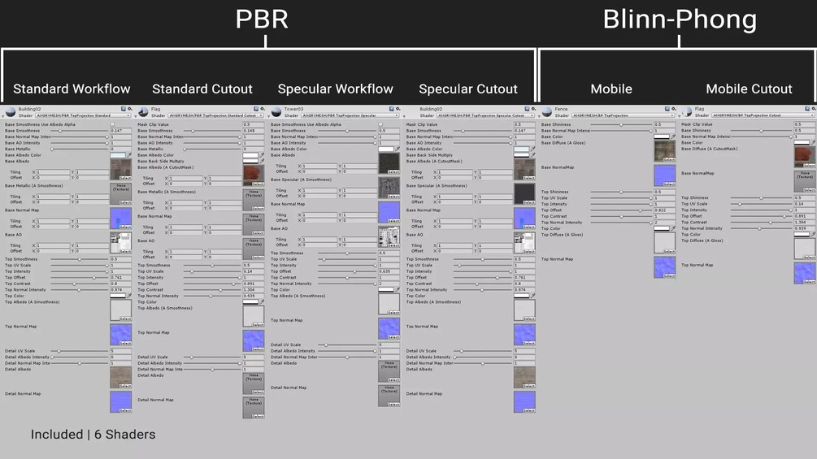Click Tower03 material preview sphere
This screenshot has width=817, height=459.
(276, 112)
